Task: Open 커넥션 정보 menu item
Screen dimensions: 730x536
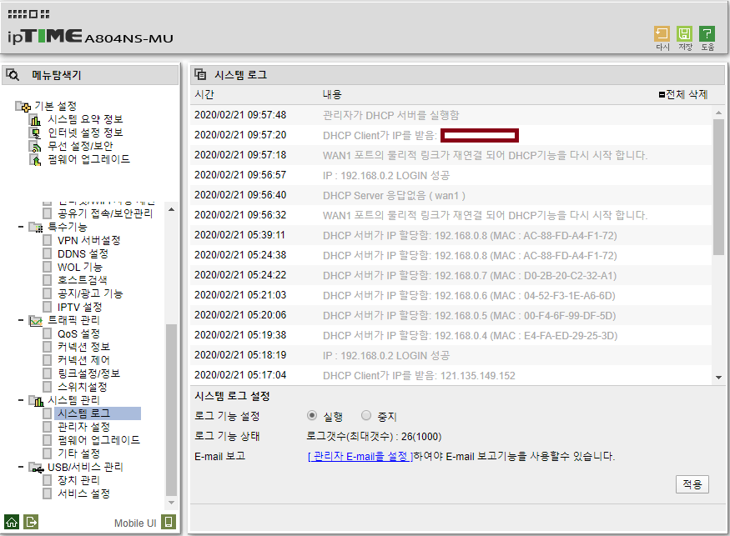Action: coord(83,347)
